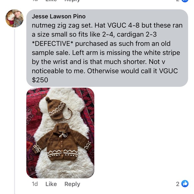Click the cut-off Like link at top

point(51,1)
